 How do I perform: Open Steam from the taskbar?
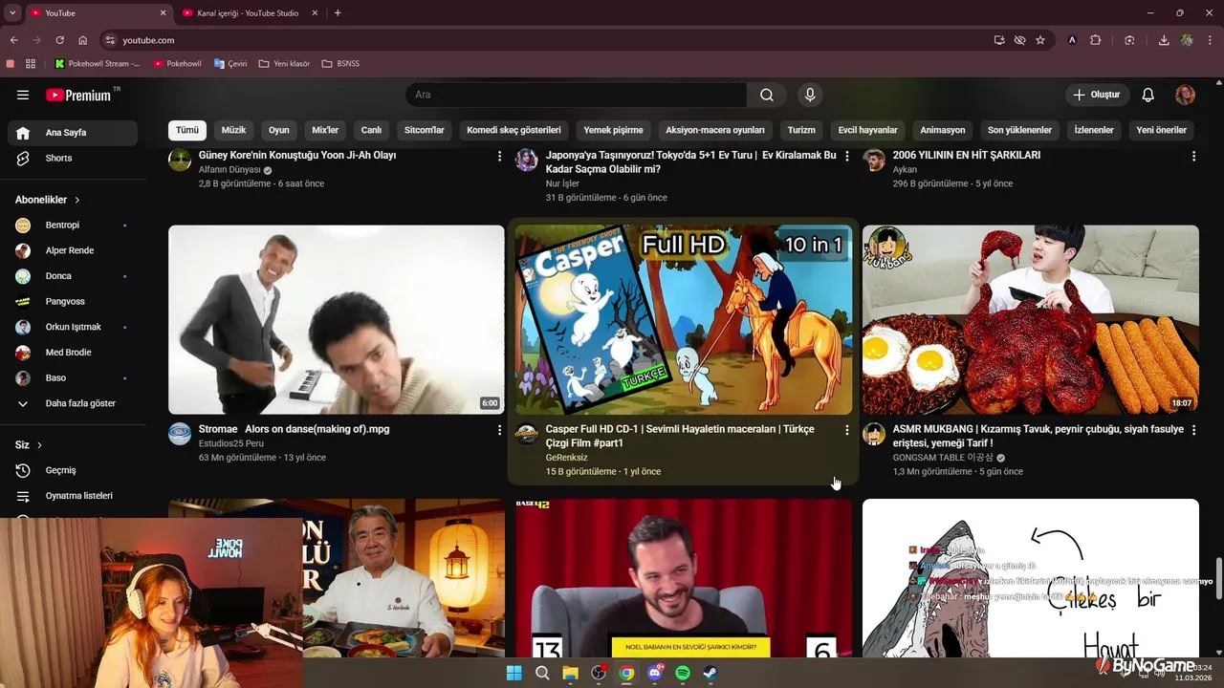[x=710, y=673]
